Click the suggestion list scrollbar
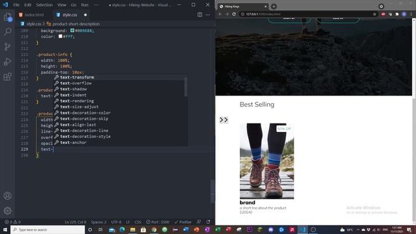The width and height of the screenshot is (416, 234). click(x=186, y=86)
